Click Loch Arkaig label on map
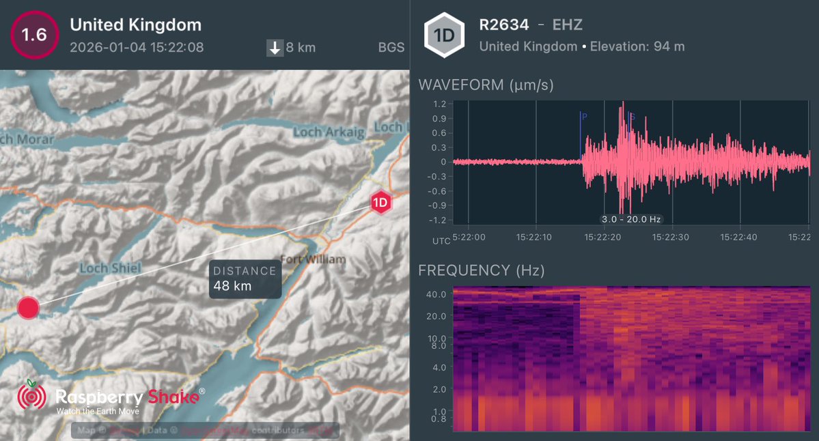Screen dimensions: 819x441 pos(329,132)
